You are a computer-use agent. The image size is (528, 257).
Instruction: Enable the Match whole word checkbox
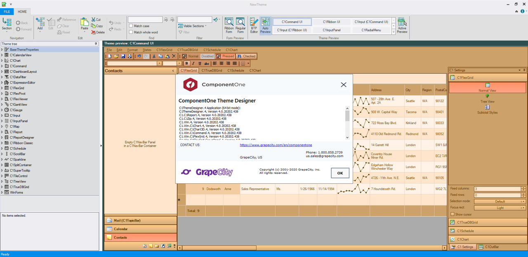coord(131,32)
